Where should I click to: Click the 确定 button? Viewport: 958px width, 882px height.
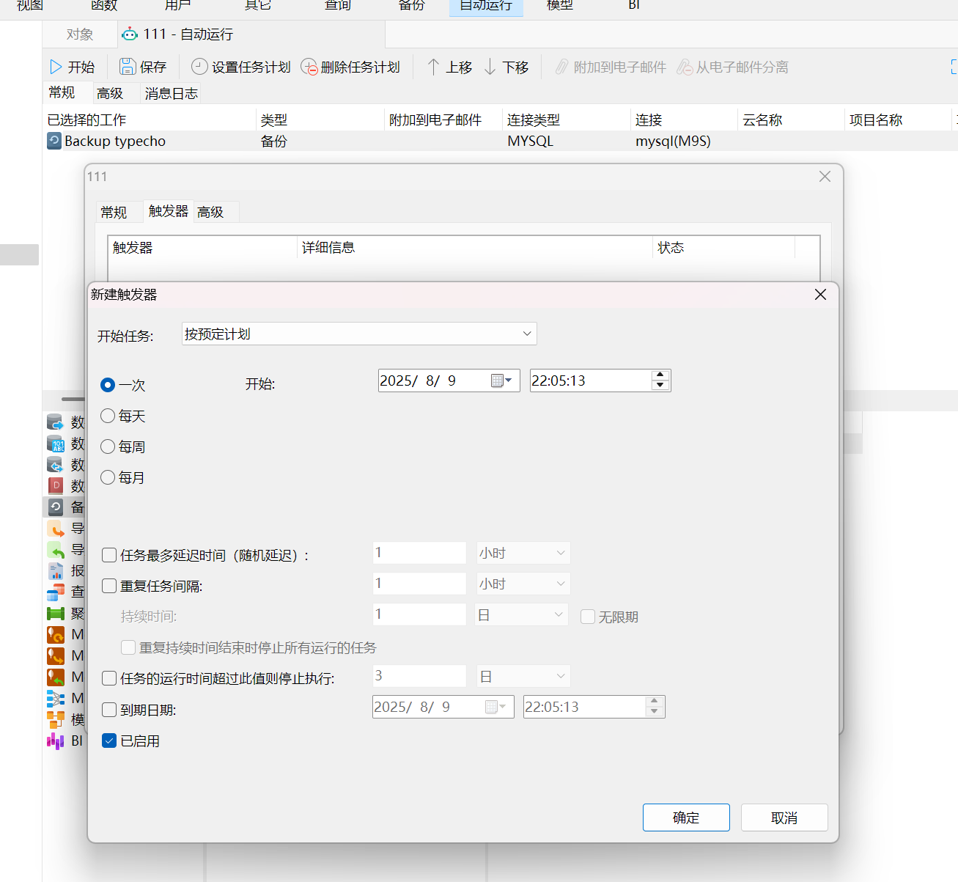click(x=686, y=817)
